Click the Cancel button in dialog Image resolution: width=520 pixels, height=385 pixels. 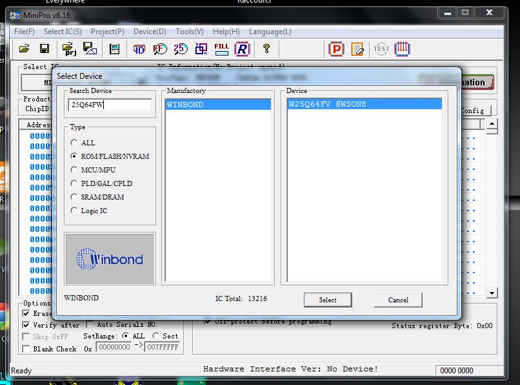coord(398,300)
